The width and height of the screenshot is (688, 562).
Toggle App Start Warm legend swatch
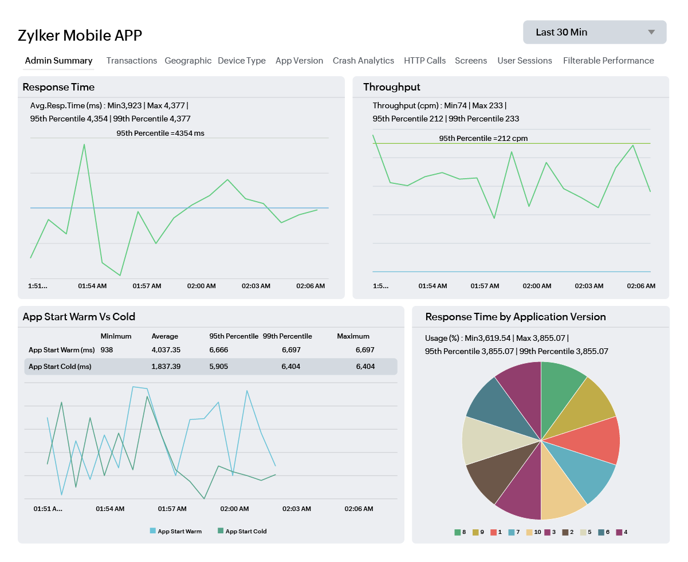153,531
